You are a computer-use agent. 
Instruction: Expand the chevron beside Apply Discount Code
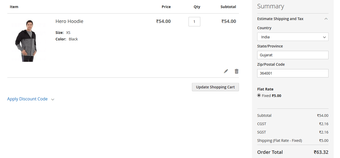tap(53, 99)
